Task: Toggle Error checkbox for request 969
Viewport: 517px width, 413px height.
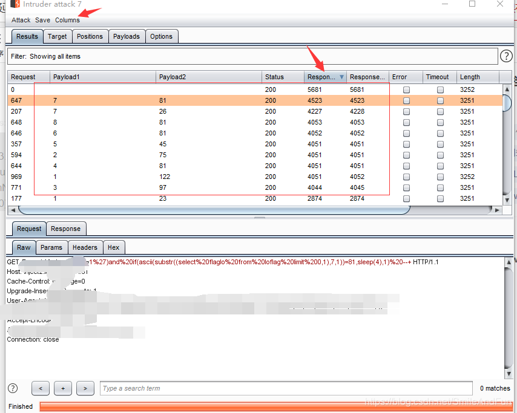Action: [407, 177]
